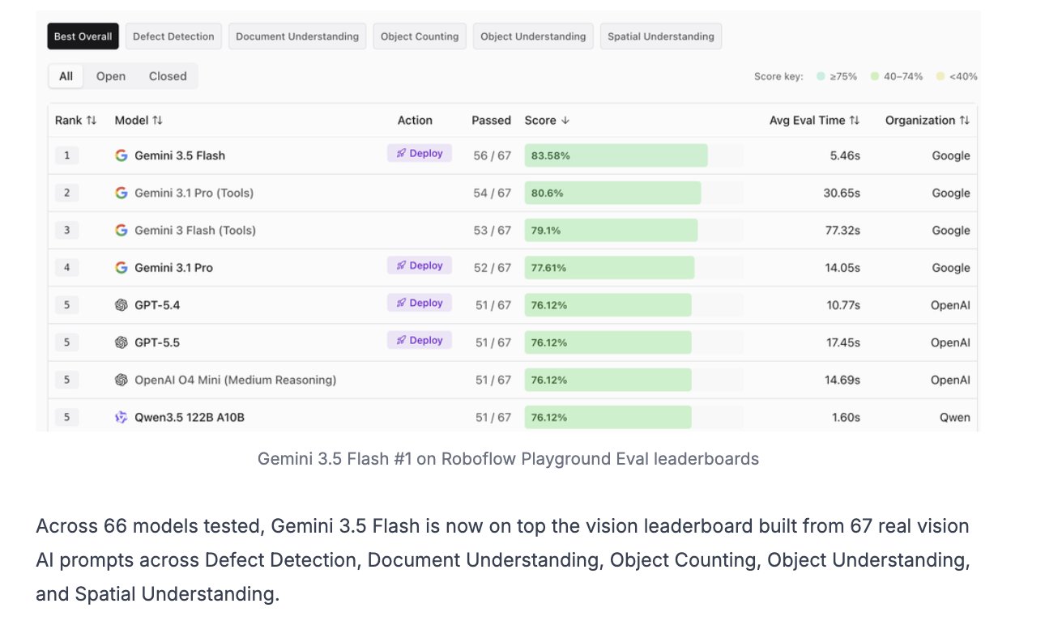This screenshot has height=629, width=1062.
Task: Switch to the Object Counting tab
Action: 420,36
